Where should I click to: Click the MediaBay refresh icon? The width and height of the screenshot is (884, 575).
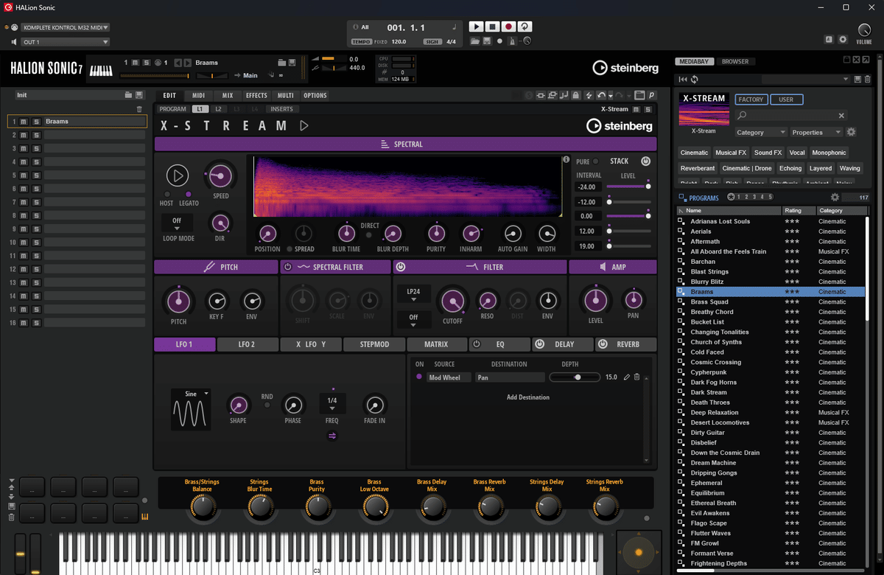694,79
